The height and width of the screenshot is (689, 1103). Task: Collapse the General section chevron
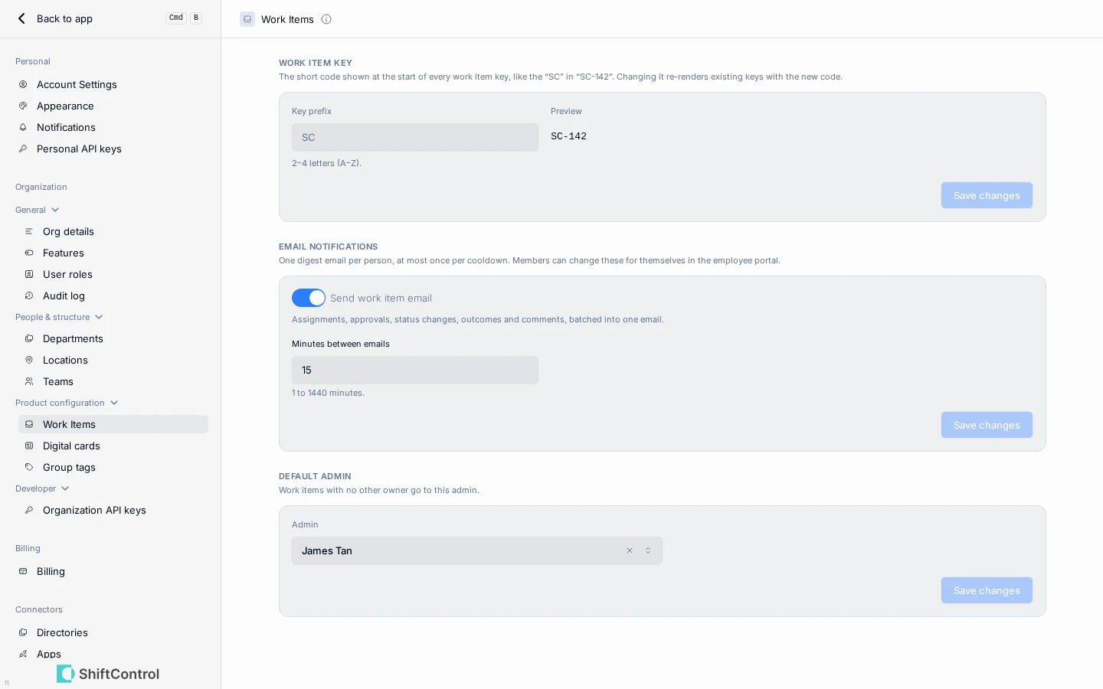click(55, 210)
